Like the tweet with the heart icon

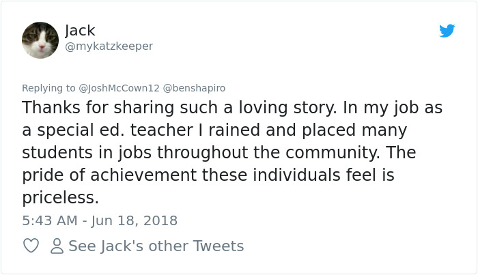(x=31, y=246)
